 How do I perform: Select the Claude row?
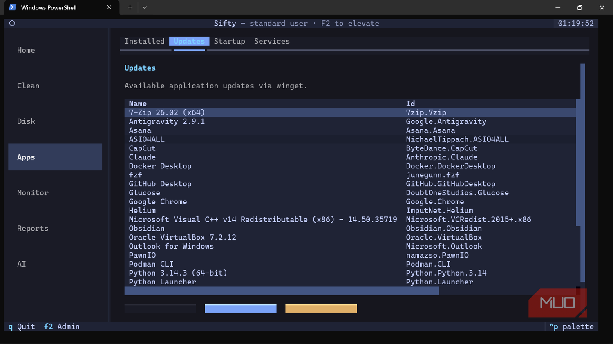(350, 157)
